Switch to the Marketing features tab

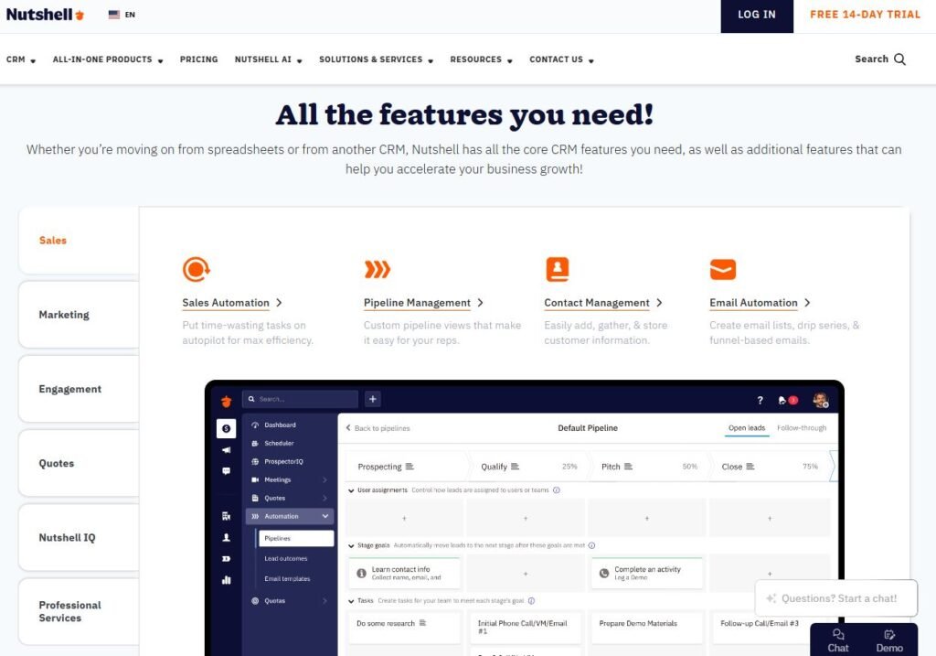tap(64, 315)
